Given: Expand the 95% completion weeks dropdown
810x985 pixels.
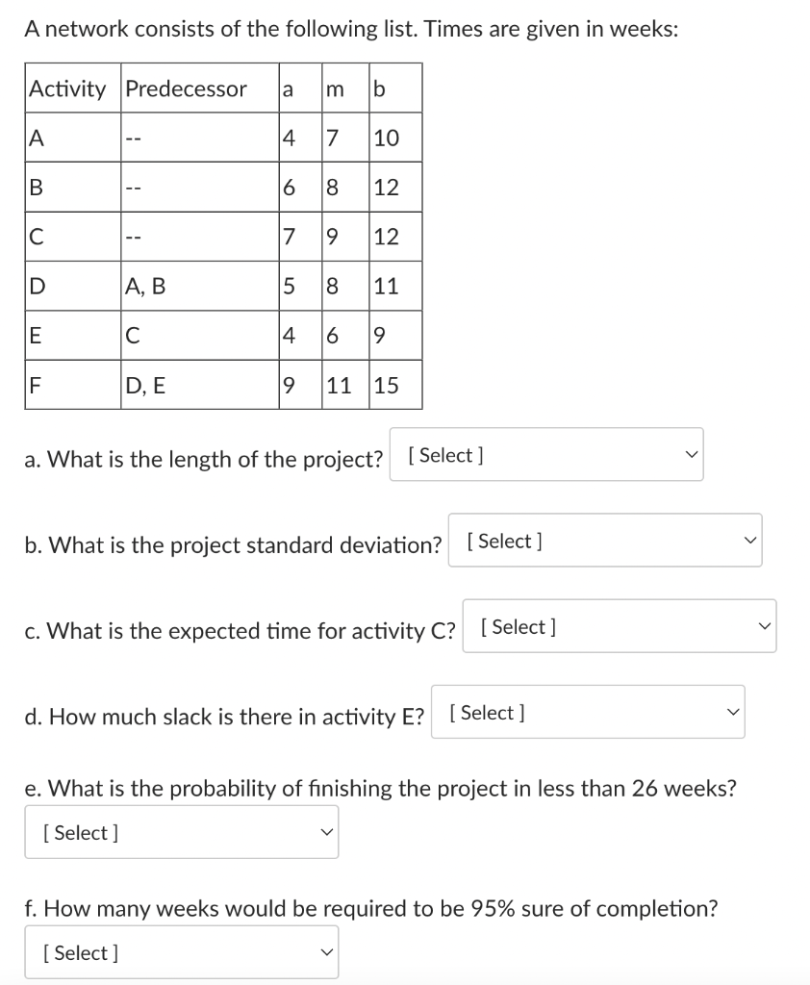Looking at the screenshot, I should coord(182,953).
